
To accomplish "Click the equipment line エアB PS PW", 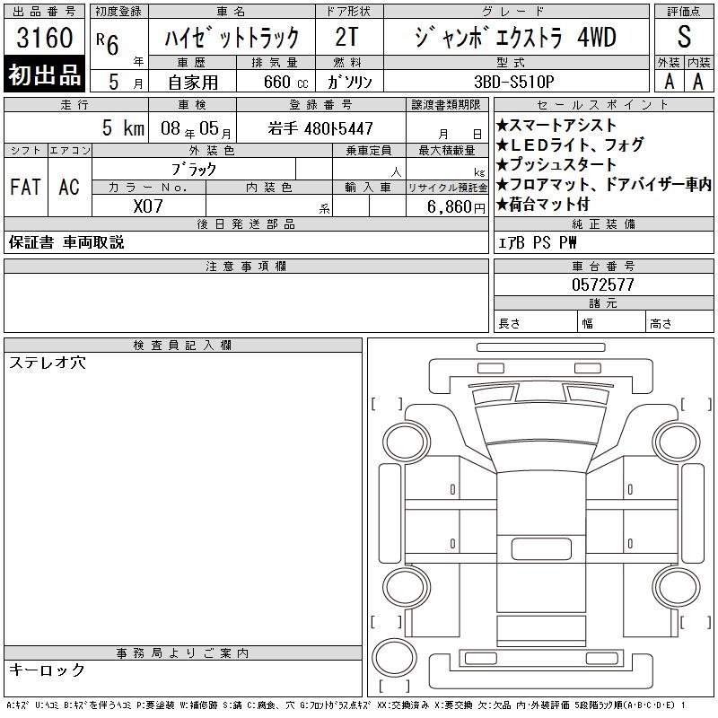I will point(537,242).
